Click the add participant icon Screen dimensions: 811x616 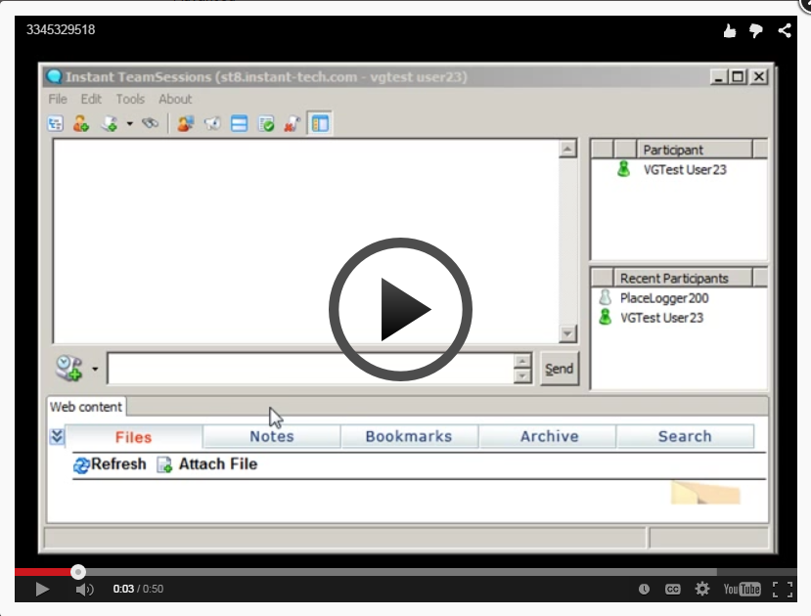click(x=80, y=123)
